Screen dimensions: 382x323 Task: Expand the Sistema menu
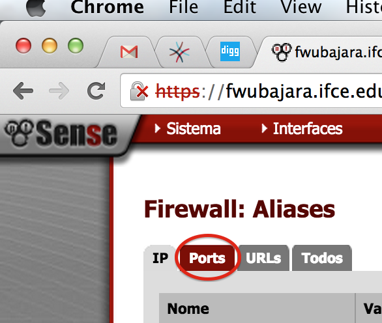pyautogui.click(x=188, y=128)
